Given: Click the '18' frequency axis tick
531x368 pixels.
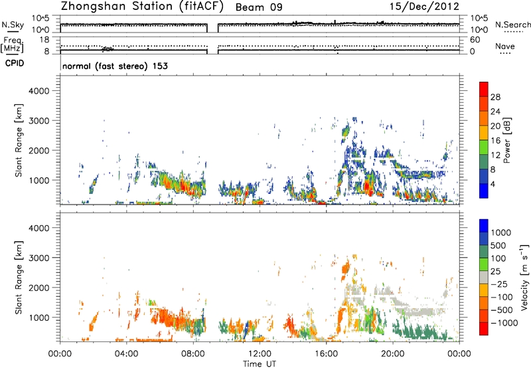Looking at the screenshot, I should pyautogui.click(x=44, y=40).
